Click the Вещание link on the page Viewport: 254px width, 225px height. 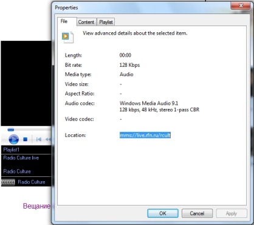coord(36,206)
